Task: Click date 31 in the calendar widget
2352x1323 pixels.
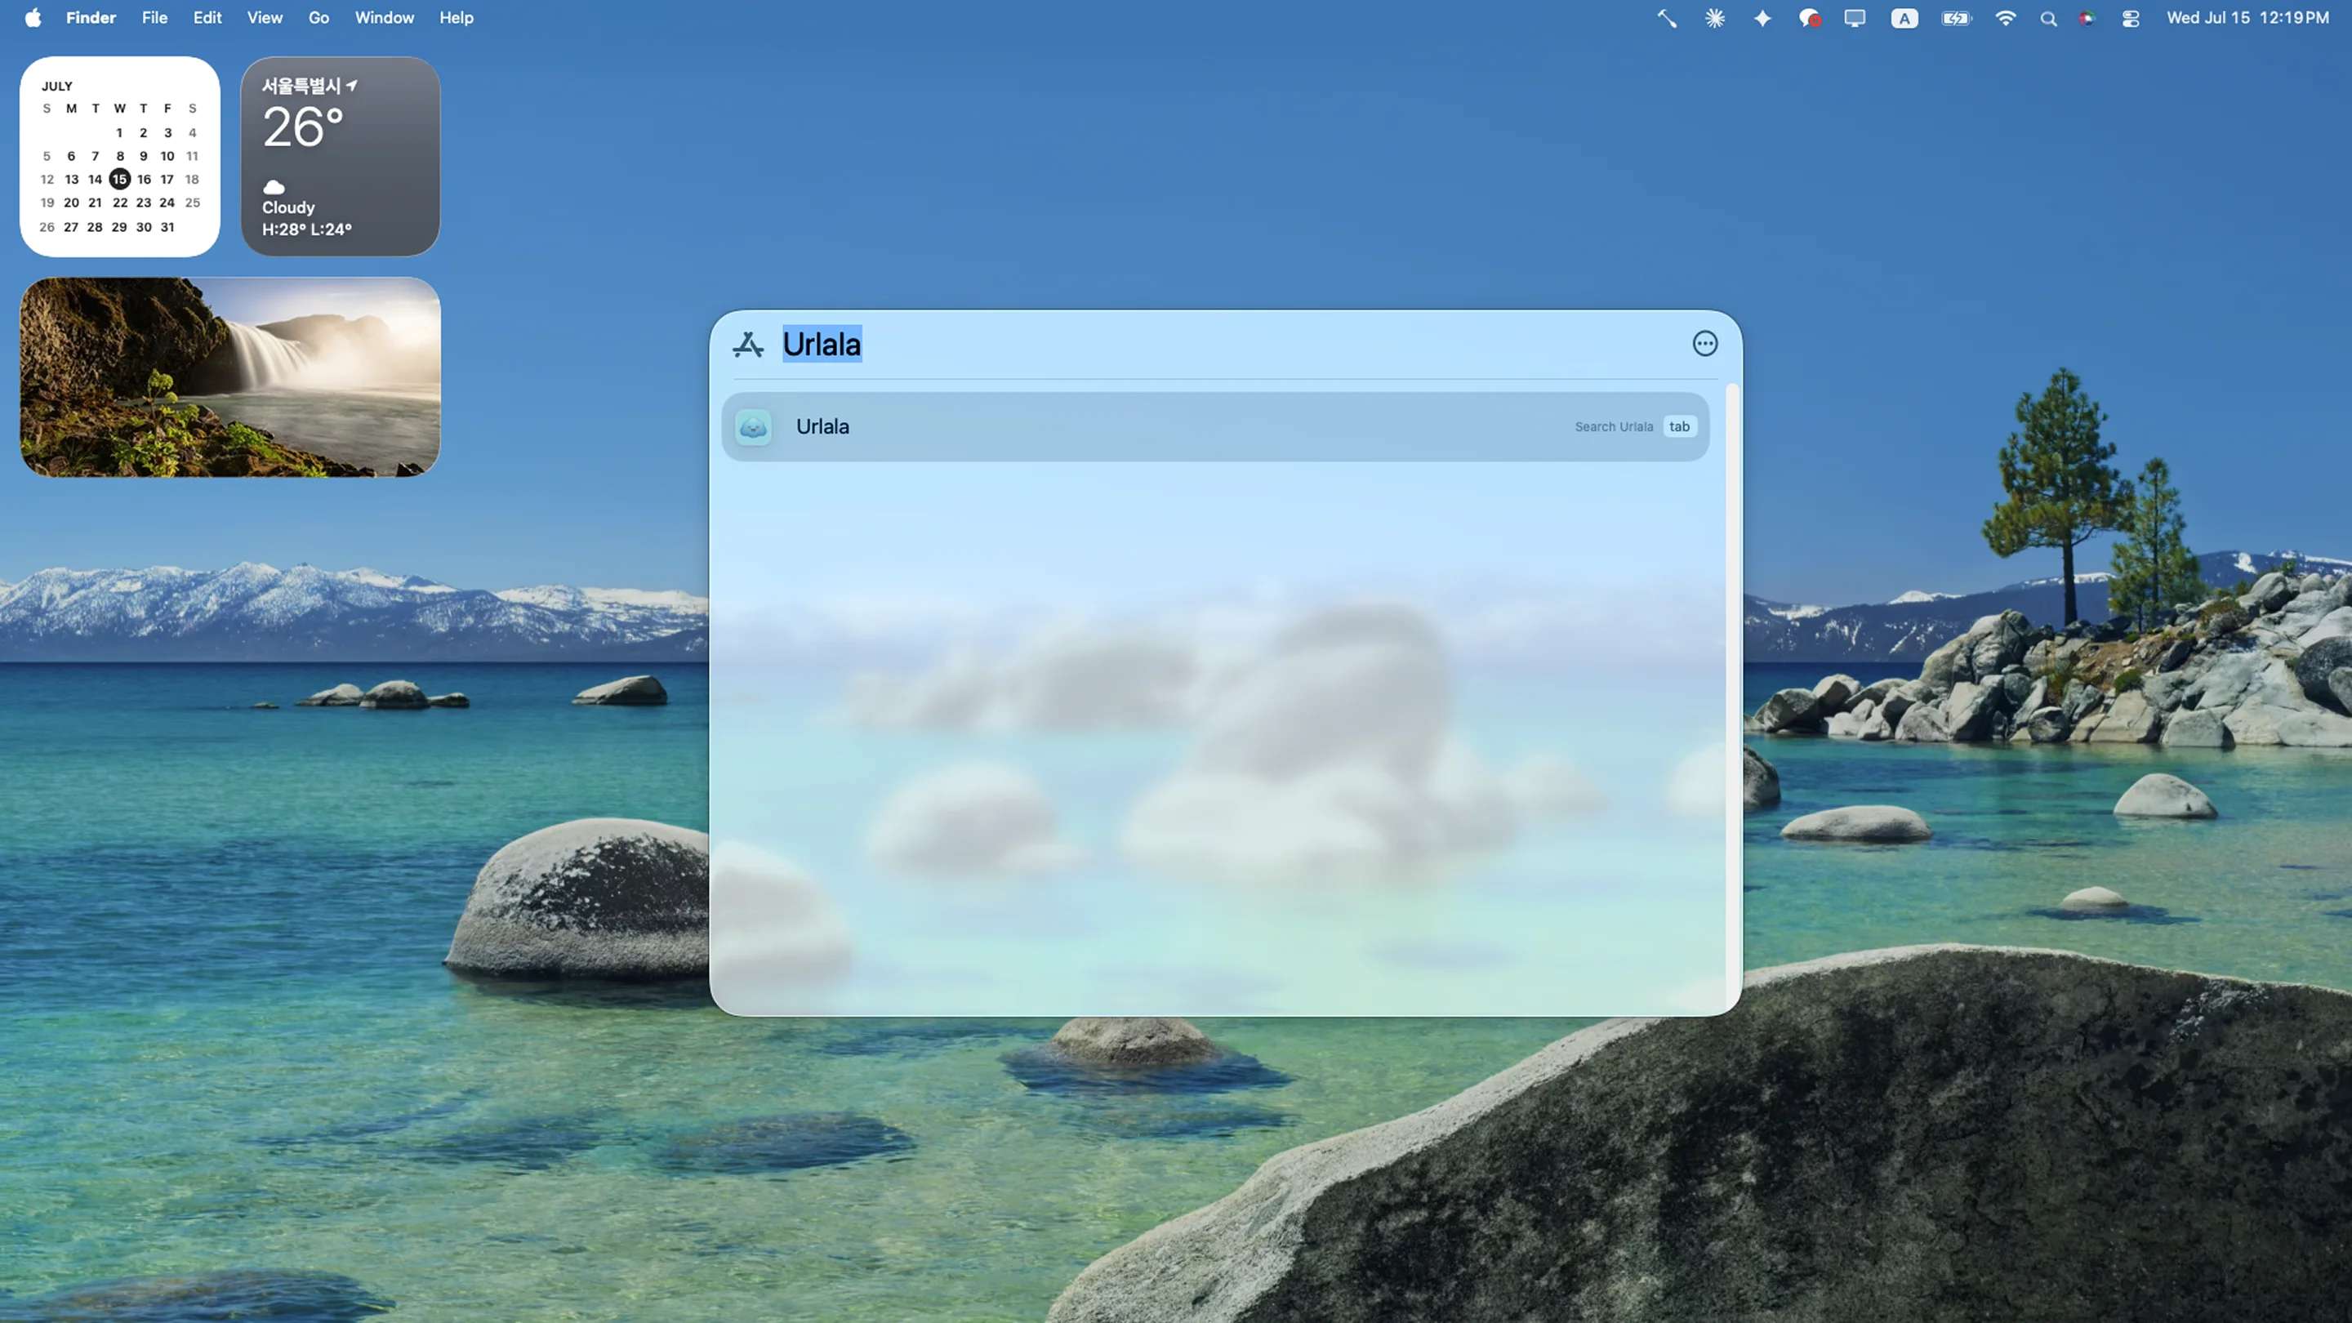Action: click(x=168, y=226)
